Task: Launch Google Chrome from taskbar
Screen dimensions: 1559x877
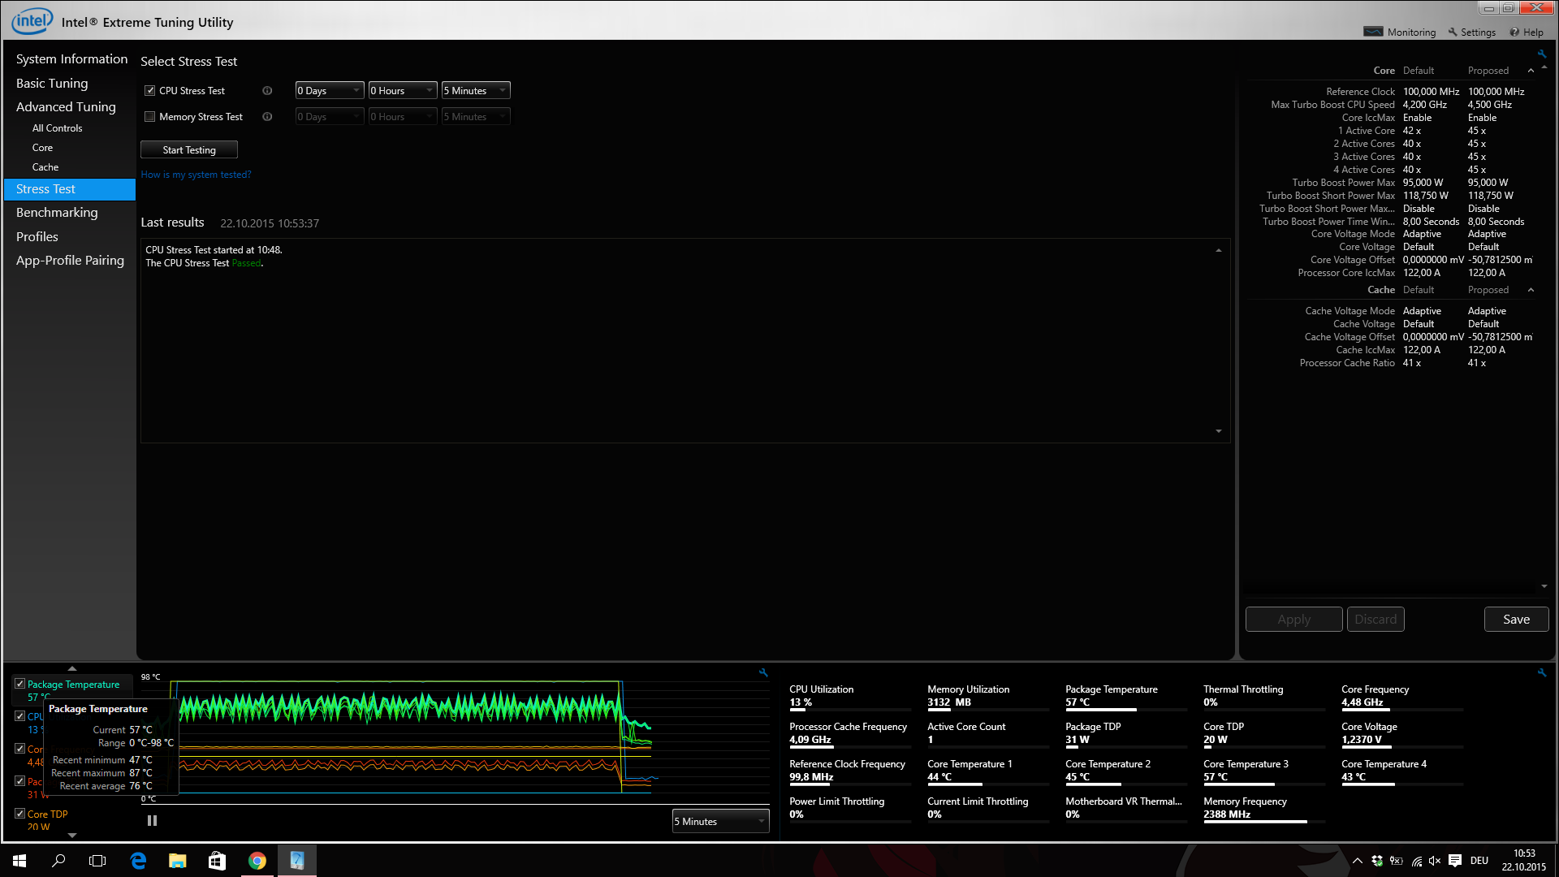Action: click(257, 861)
